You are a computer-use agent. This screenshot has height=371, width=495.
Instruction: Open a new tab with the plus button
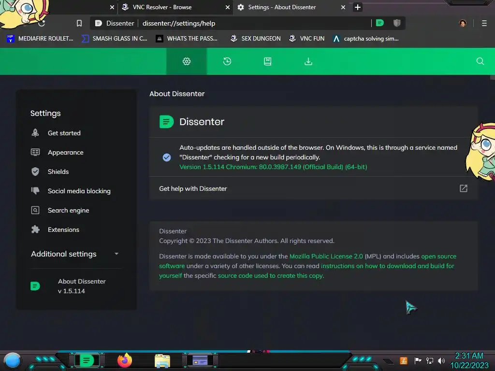point(357,7)
